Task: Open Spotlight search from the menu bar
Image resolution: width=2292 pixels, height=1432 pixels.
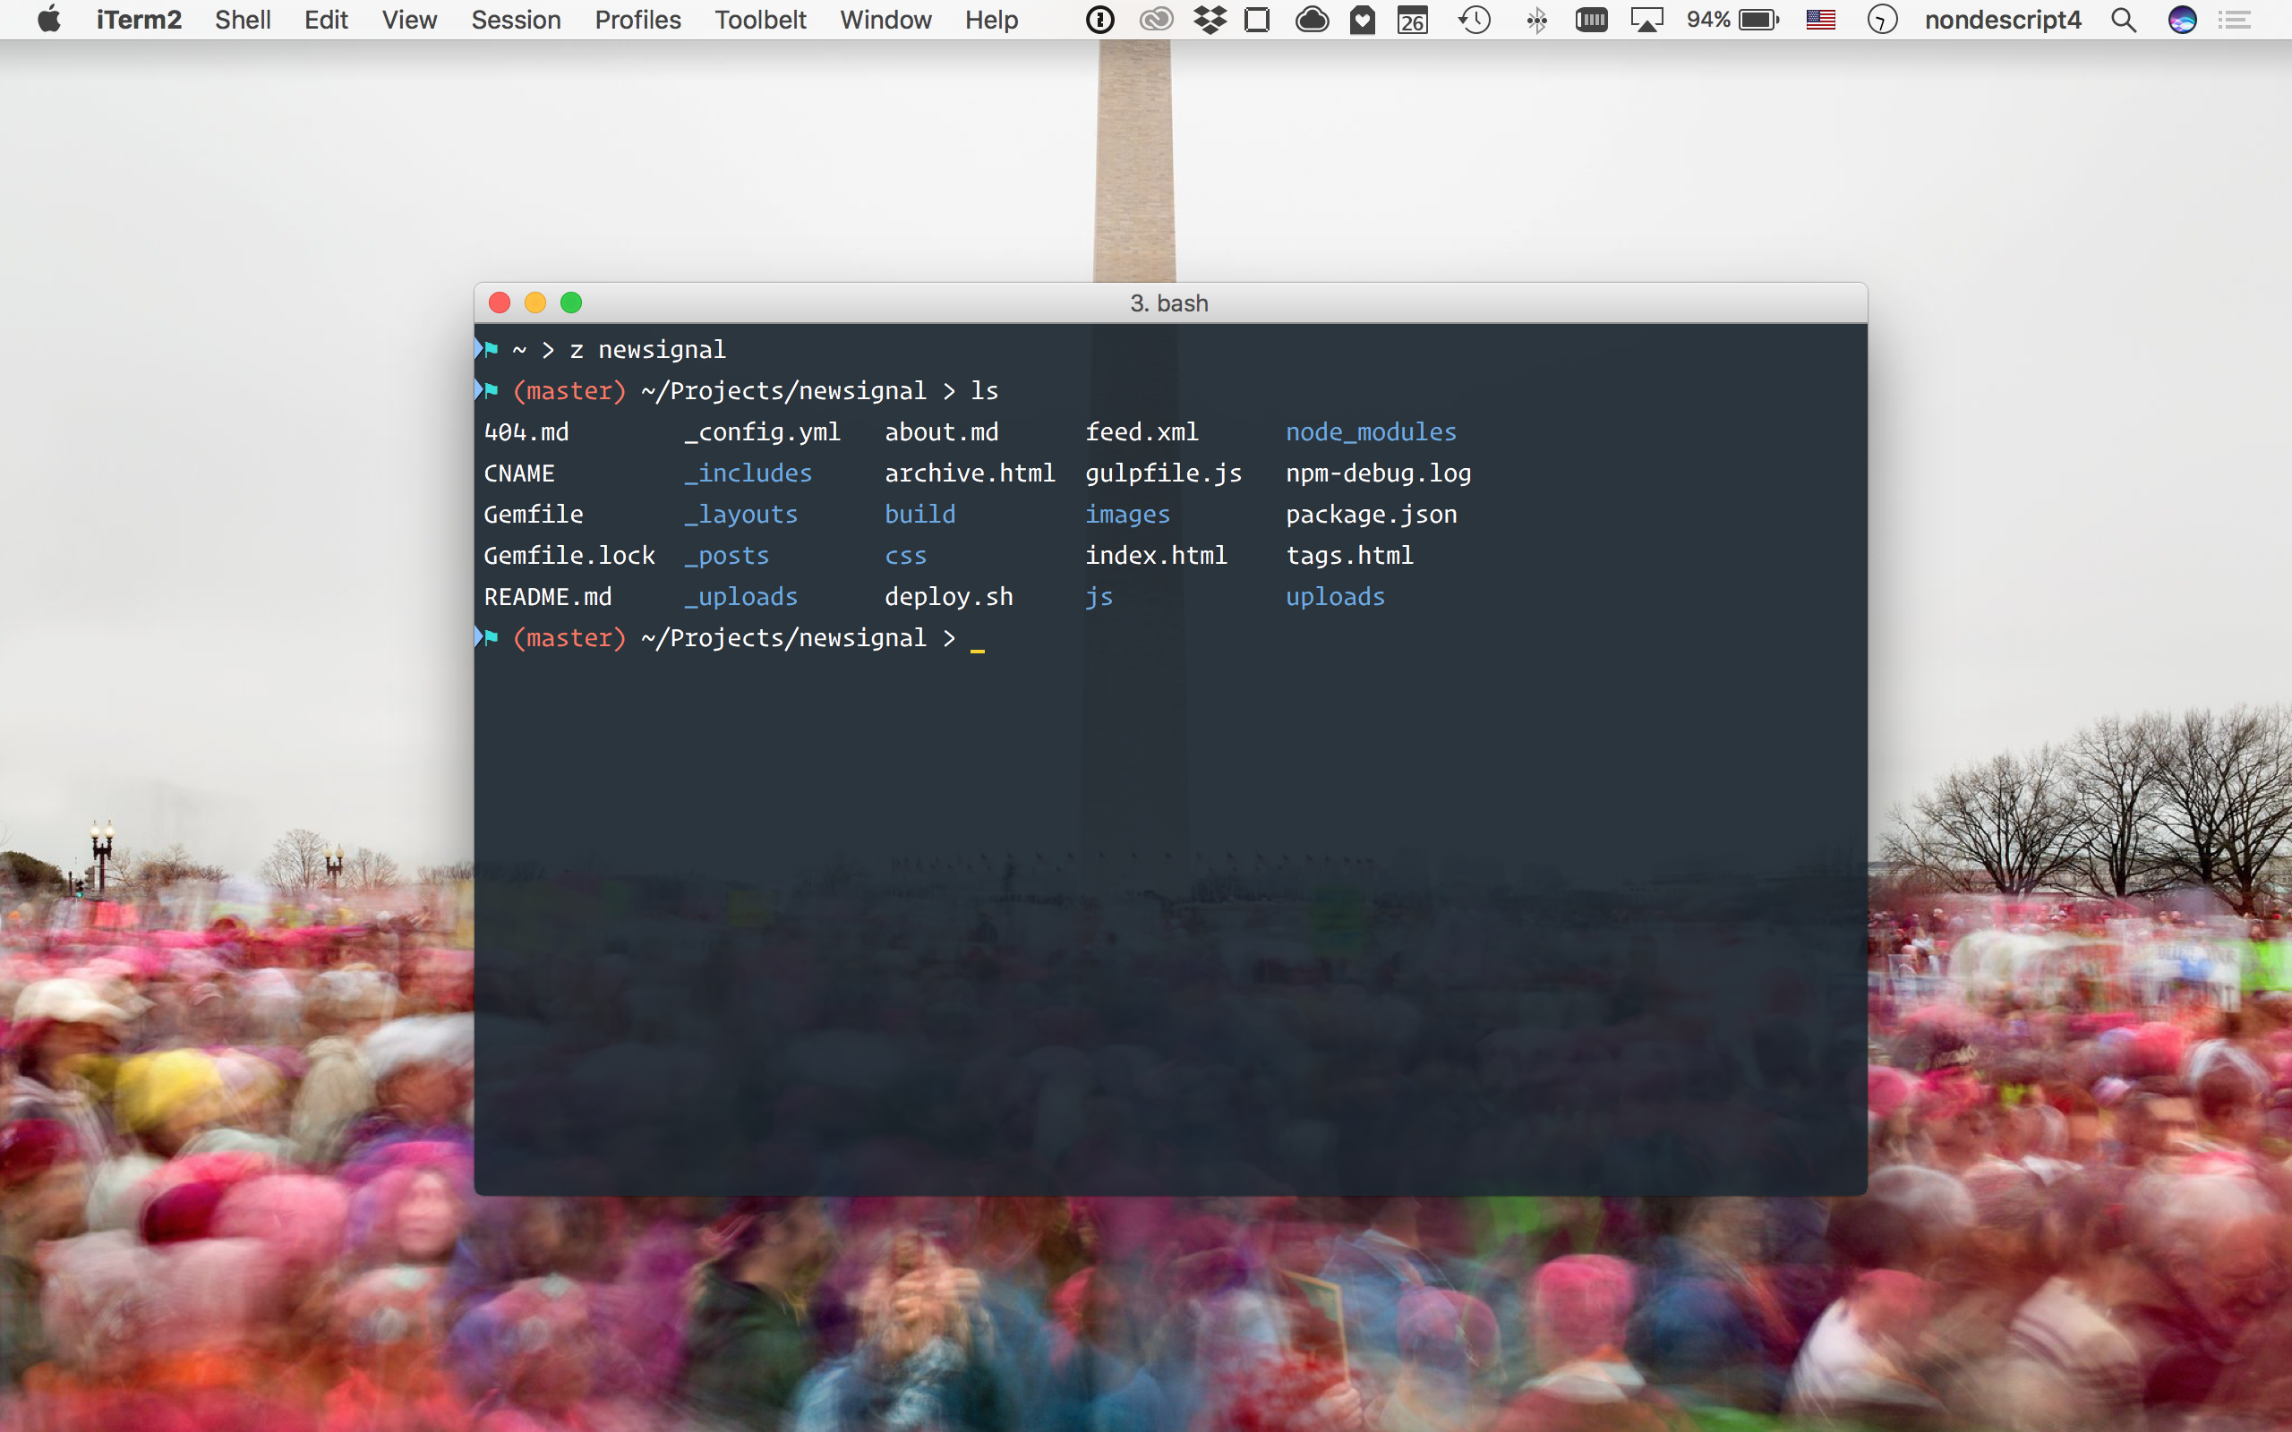Action: pyautogui.click(x=2124, y=19)
